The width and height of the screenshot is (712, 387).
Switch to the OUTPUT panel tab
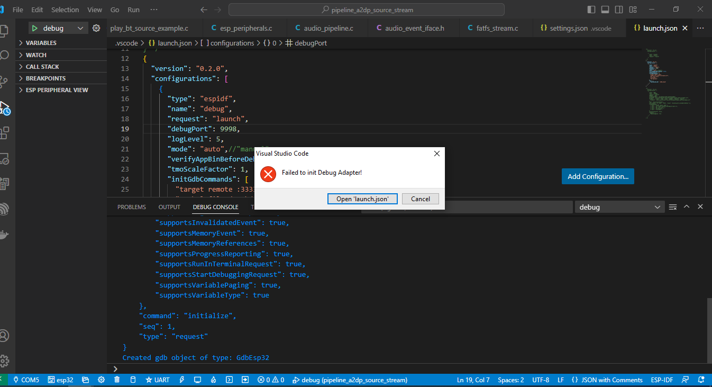(x=169, y=207)
